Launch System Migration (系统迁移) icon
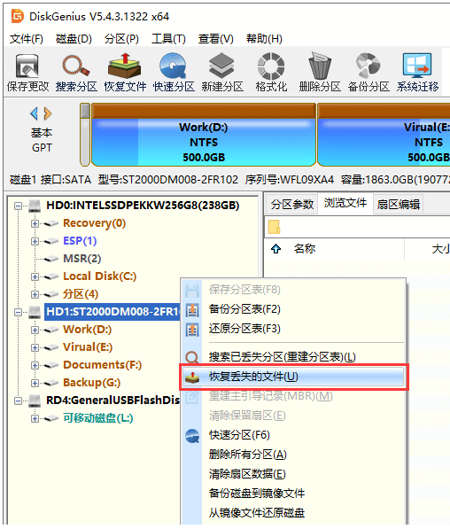450x529 pixels. 417,73
